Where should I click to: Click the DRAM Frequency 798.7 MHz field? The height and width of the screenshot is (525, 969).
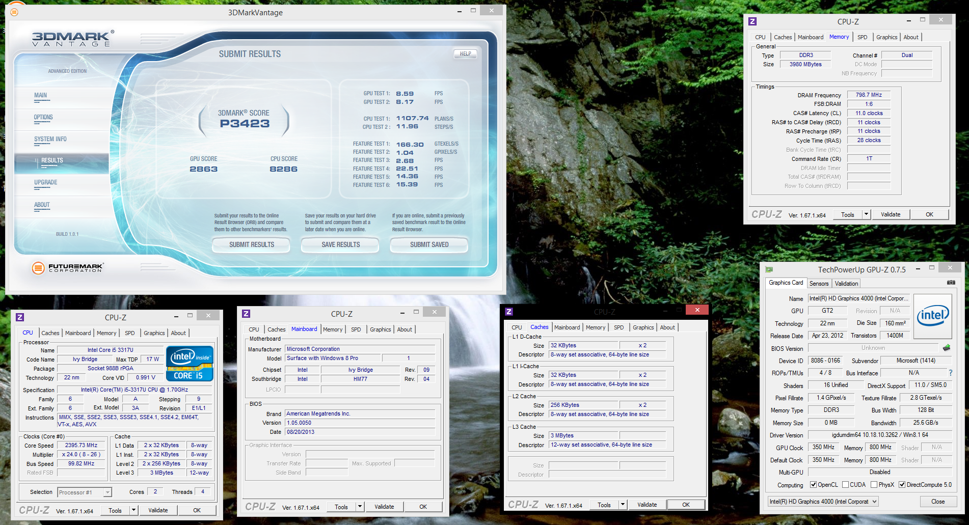[x=869, y=95]
